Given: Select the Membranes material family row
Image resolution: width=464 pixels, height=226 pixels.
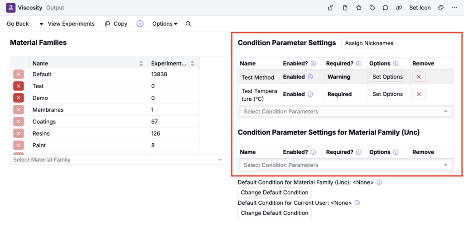Looking at the screenshot, I should point(105,110).
